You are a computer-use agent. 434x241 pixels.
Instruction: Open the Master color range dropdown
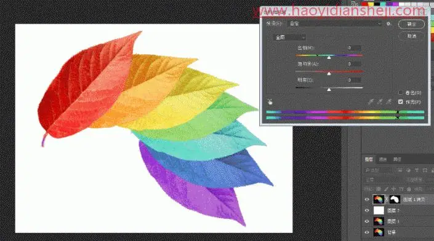(290, 38)
